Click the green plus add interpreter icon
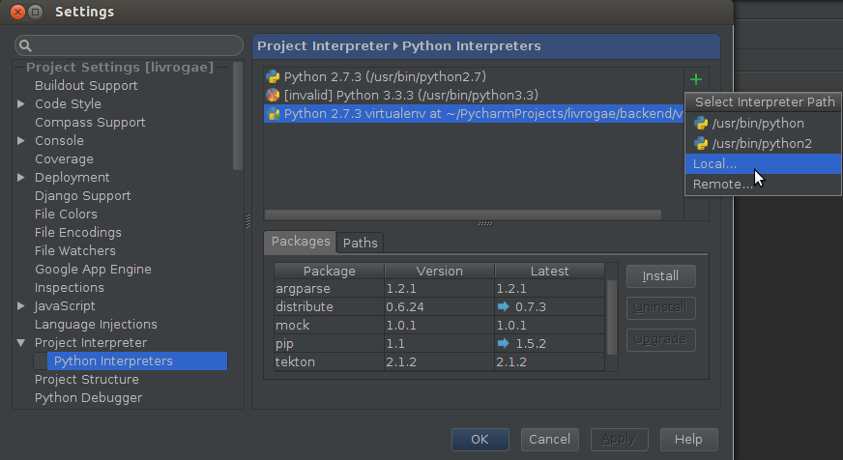The height and width of the screenshot is (460, 843). [696, 79]
